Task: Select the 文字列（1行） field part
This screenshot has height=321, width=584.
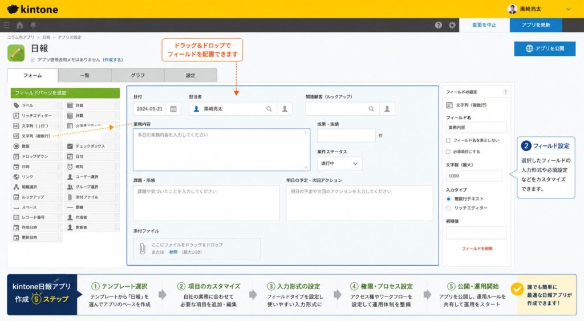Action: [x=36, y=126]
